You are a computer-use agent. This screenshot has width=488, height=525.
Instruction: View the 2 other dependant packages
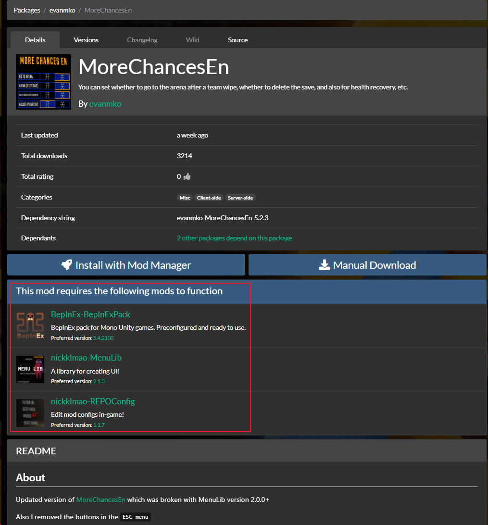(234, 238)
